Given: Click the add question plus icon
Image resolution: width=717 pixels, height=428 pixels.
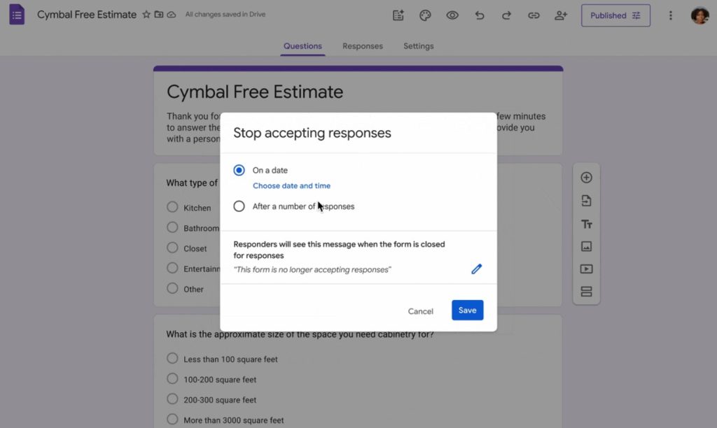Looking at the screenshot, I should pyautogui.click(x=587, y=178).
